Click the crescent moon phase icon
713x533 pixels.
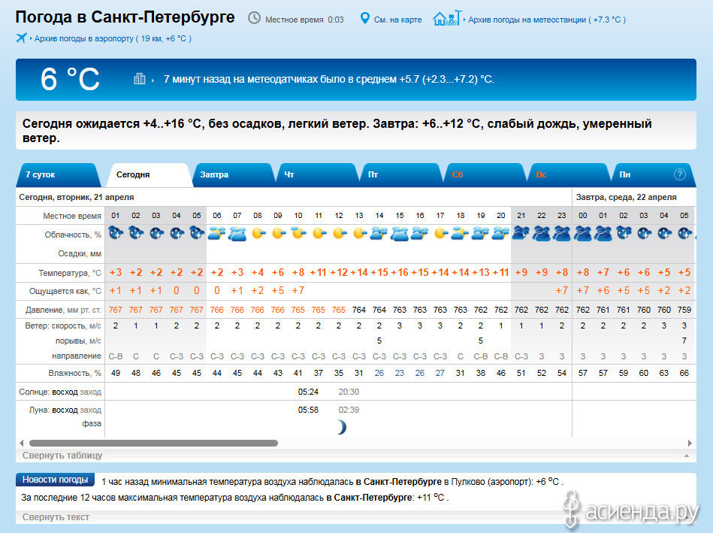click(342, 427)
